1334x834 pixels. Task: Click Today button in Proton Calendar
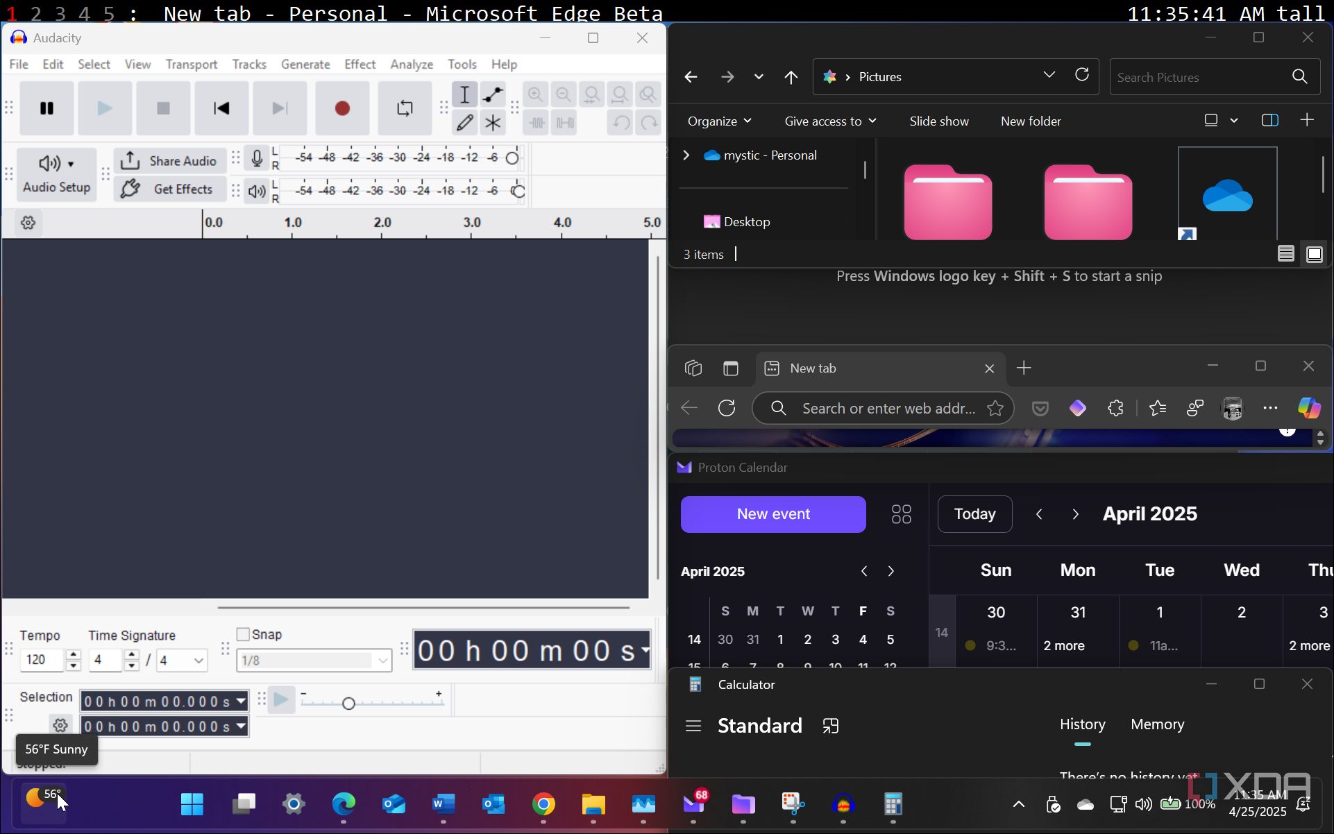tap(974, 514)
